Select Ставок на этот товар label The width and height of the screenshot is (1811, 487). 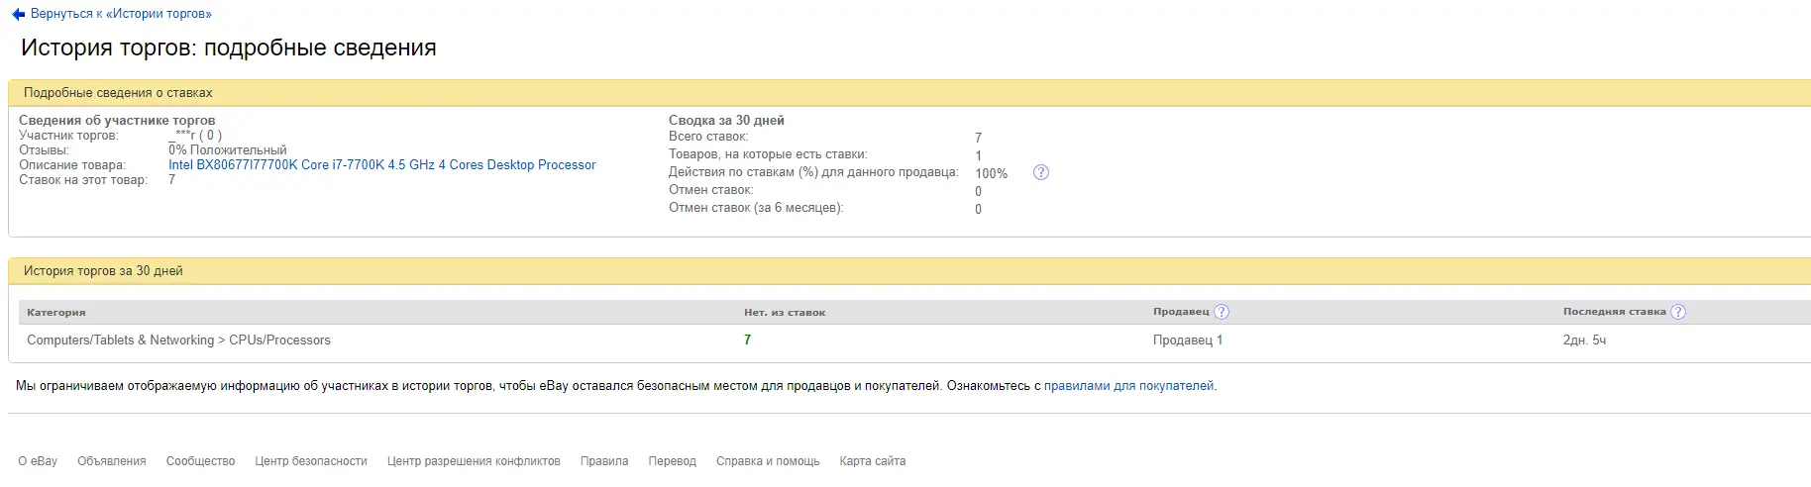tap(83, 180)
